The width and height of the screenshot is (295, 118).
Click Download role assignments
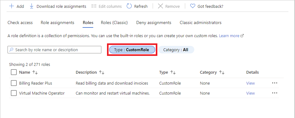coord(61,6)
